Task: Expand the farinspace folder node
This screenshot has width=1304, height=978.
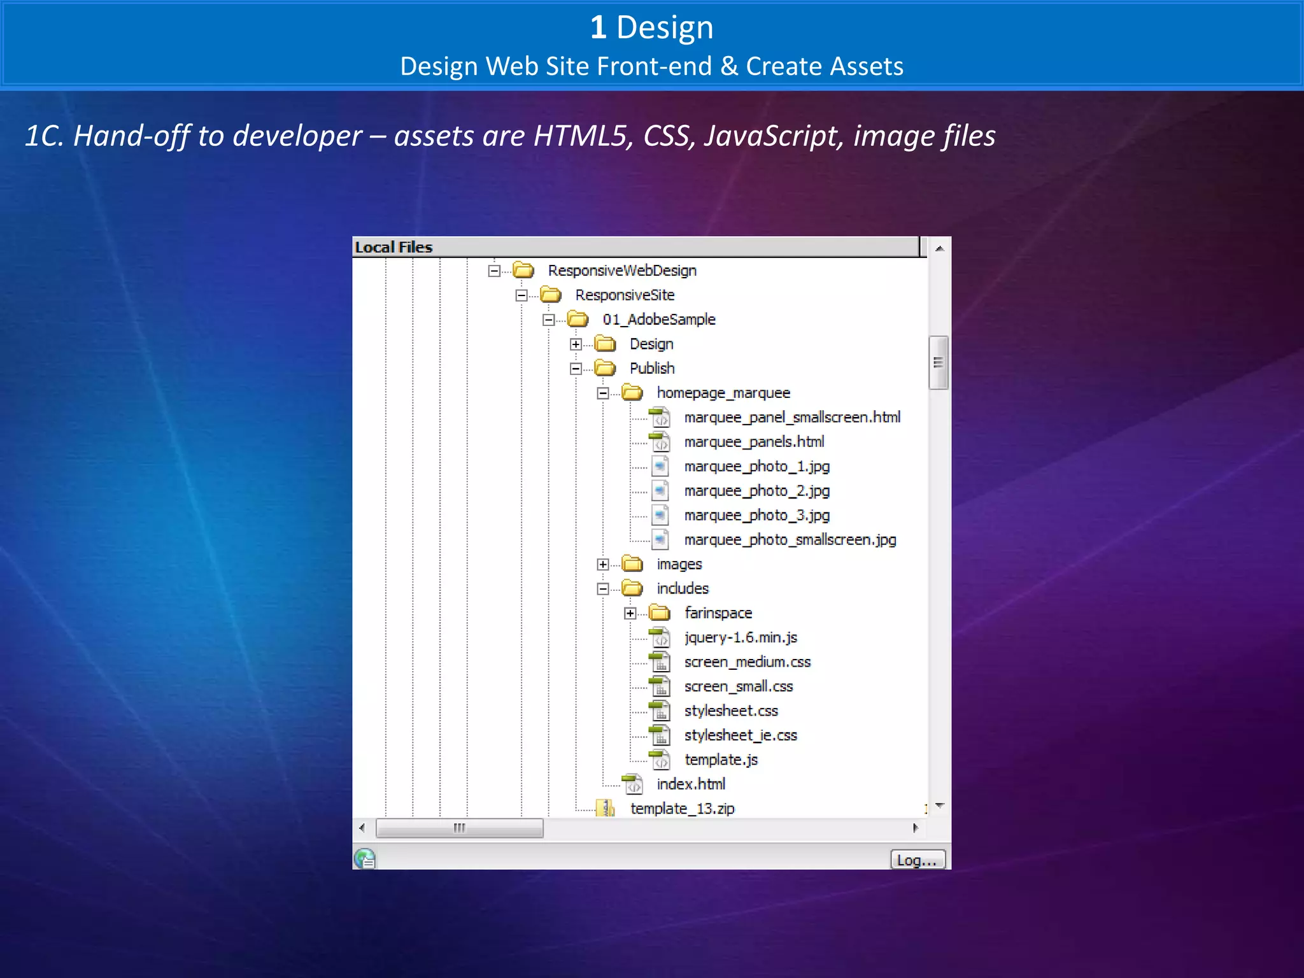Action: pos(630,613)
